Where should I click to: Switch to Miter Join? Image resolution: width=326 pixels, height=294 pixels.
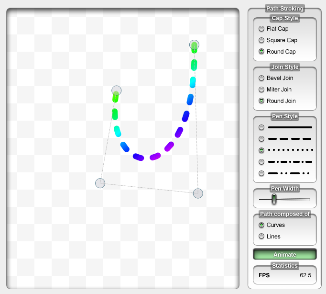(x=261, y=90)
